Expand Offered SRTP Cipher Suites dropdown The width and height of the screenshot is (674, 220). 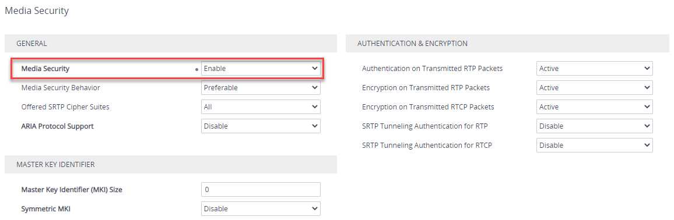pos(261,107)
